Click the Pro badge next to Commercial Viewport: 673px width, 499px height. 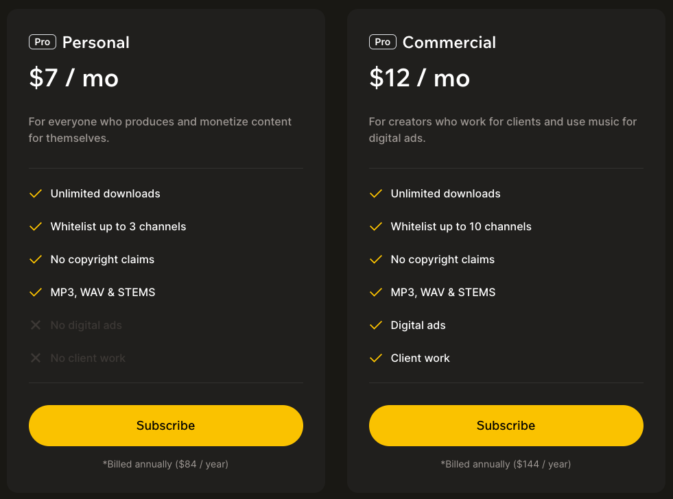383,42
